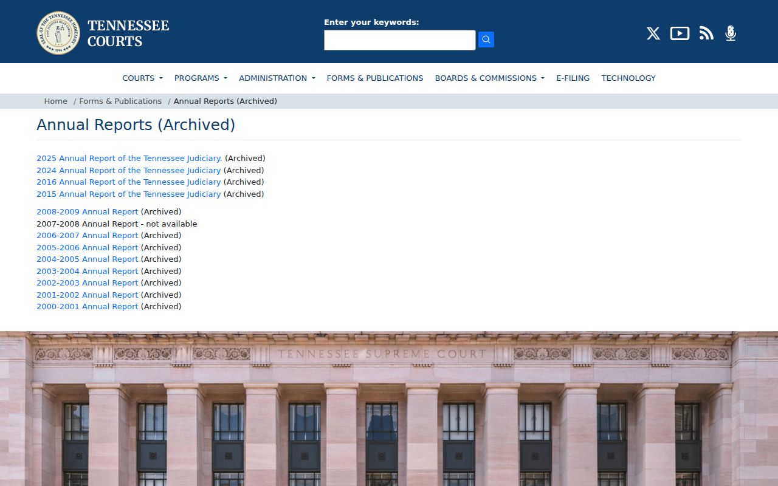Click the Tennessee Supreme Court building photo

click(x=389, y=408)
